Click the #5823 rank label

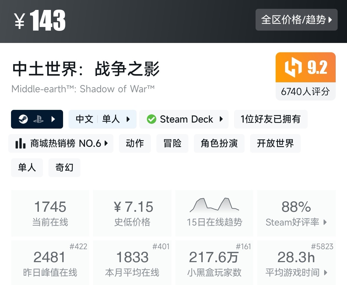tap(322, 246)
